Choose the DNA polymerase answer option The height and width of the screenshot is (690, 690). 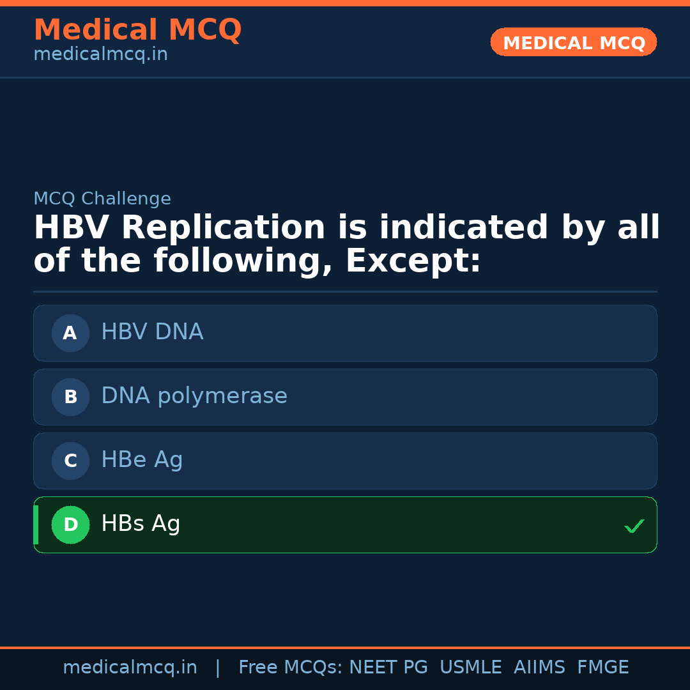[345, 397]
